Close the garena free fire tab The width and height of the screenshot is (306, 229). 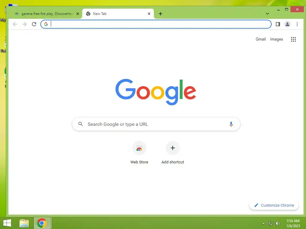tap(78, 14)
